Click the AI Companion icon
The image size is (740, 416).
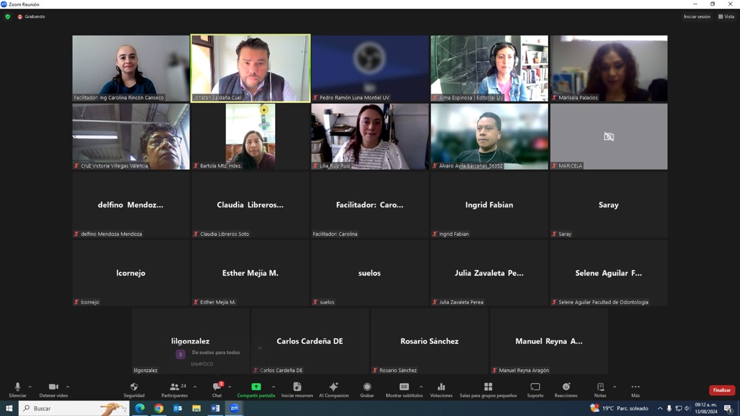click(334, 387)
